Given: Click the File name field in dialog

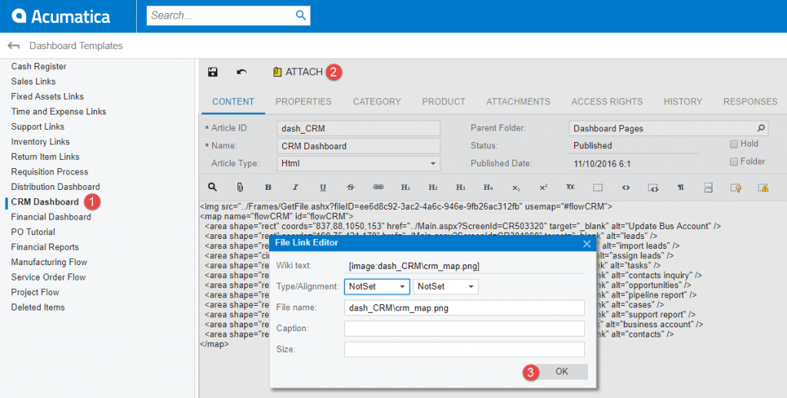Looking at the screenshot, I should click(464, 307).
